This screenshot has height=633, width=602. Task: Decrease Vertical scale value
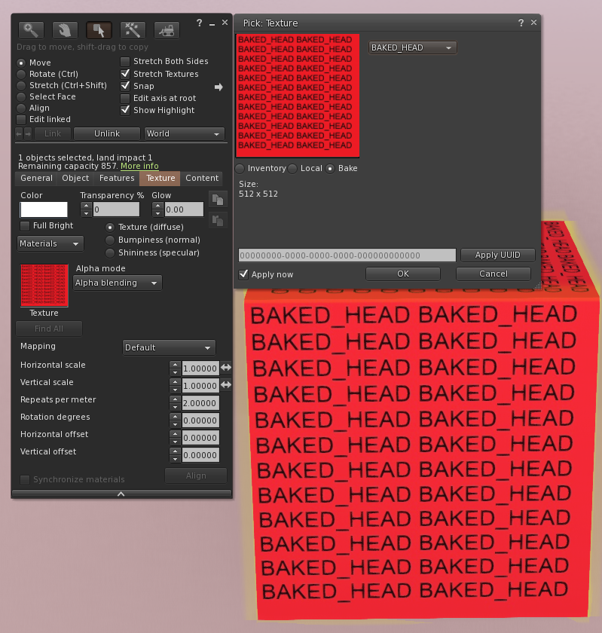175,390
